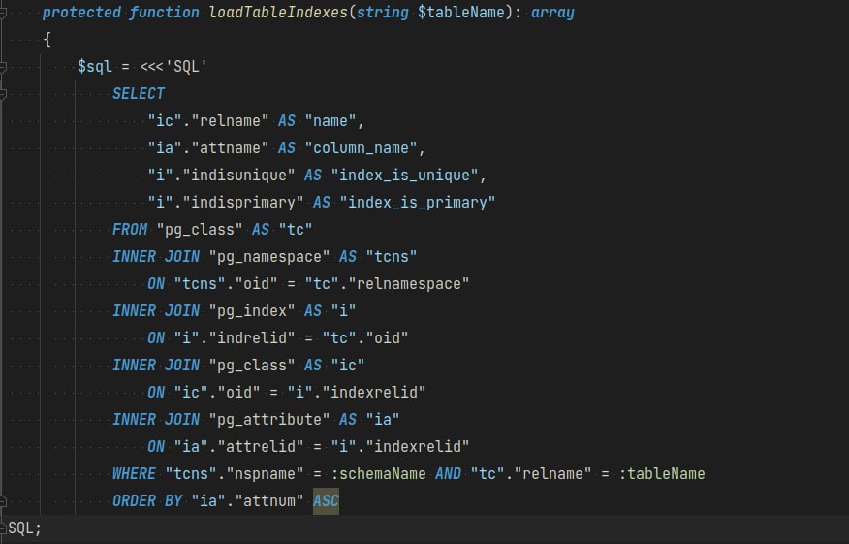The height and width of the screenshot is (544, 849).
Task: Click the SELECT keyword
Action: [138, 94]
